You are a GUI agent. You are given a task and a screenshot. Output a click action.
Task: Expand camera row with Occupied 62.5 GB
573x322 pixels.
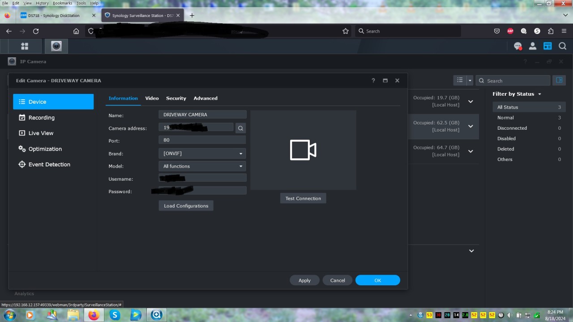470,126
